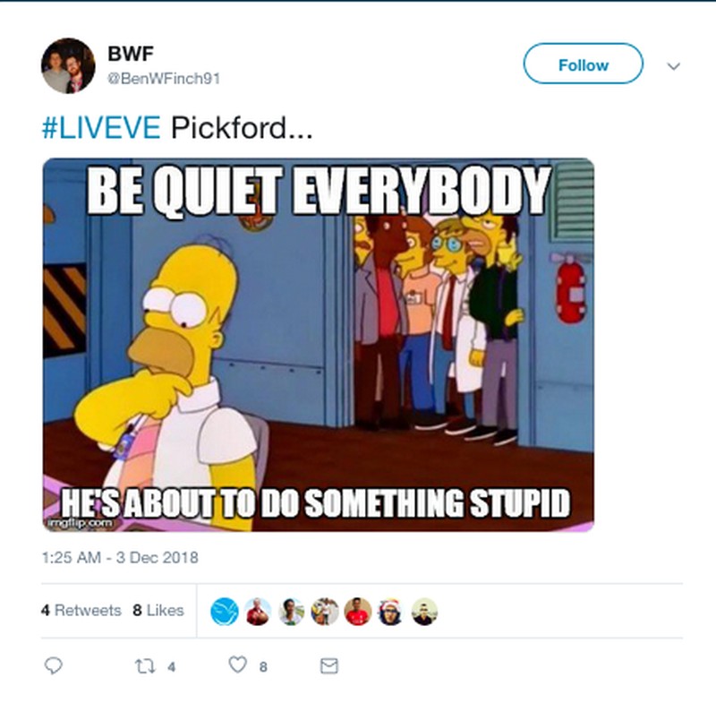Expand tweet options chevron menu

(x=674, y=66)
